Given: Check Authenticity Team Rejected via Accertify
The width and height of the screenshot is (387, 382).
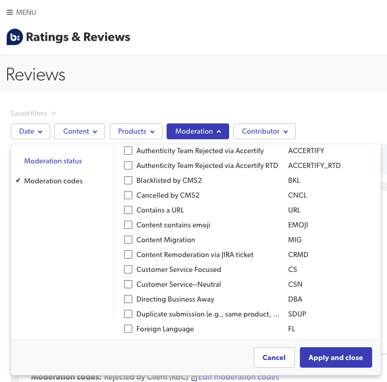Looking at the screenshot, I should coord(128,151).
